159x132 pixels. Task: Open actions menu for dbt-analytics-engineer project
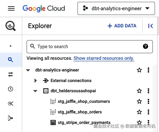[x=148, y=70]
